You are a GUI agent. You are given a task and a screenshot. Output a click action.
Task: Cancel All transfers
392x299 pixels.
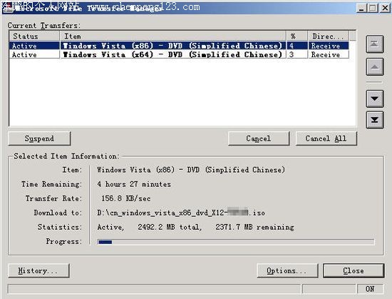[326, 138]
